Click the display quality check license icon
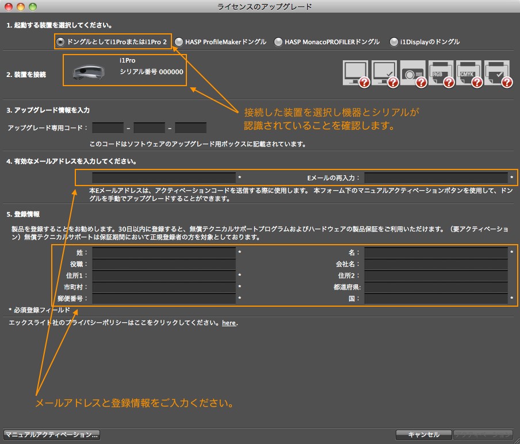Image resolution: width=520 pixels, height=444 pixels. (384, 73)
